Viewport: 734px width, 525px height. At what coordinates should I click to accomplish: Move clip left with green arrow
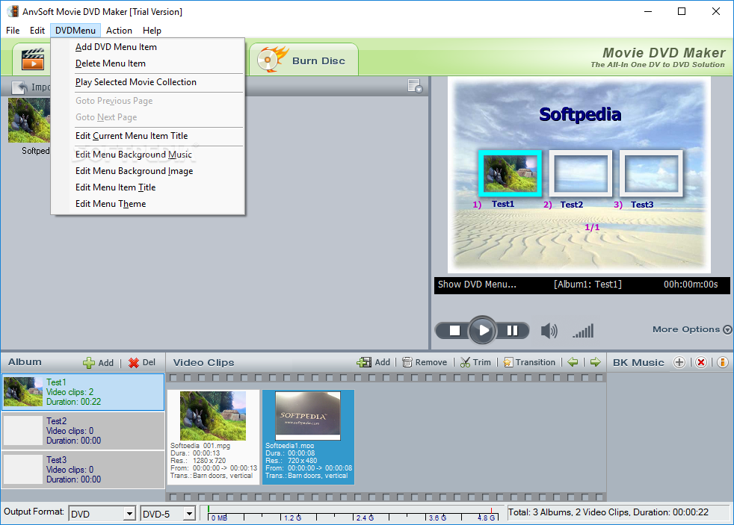(x=573, y=362)
